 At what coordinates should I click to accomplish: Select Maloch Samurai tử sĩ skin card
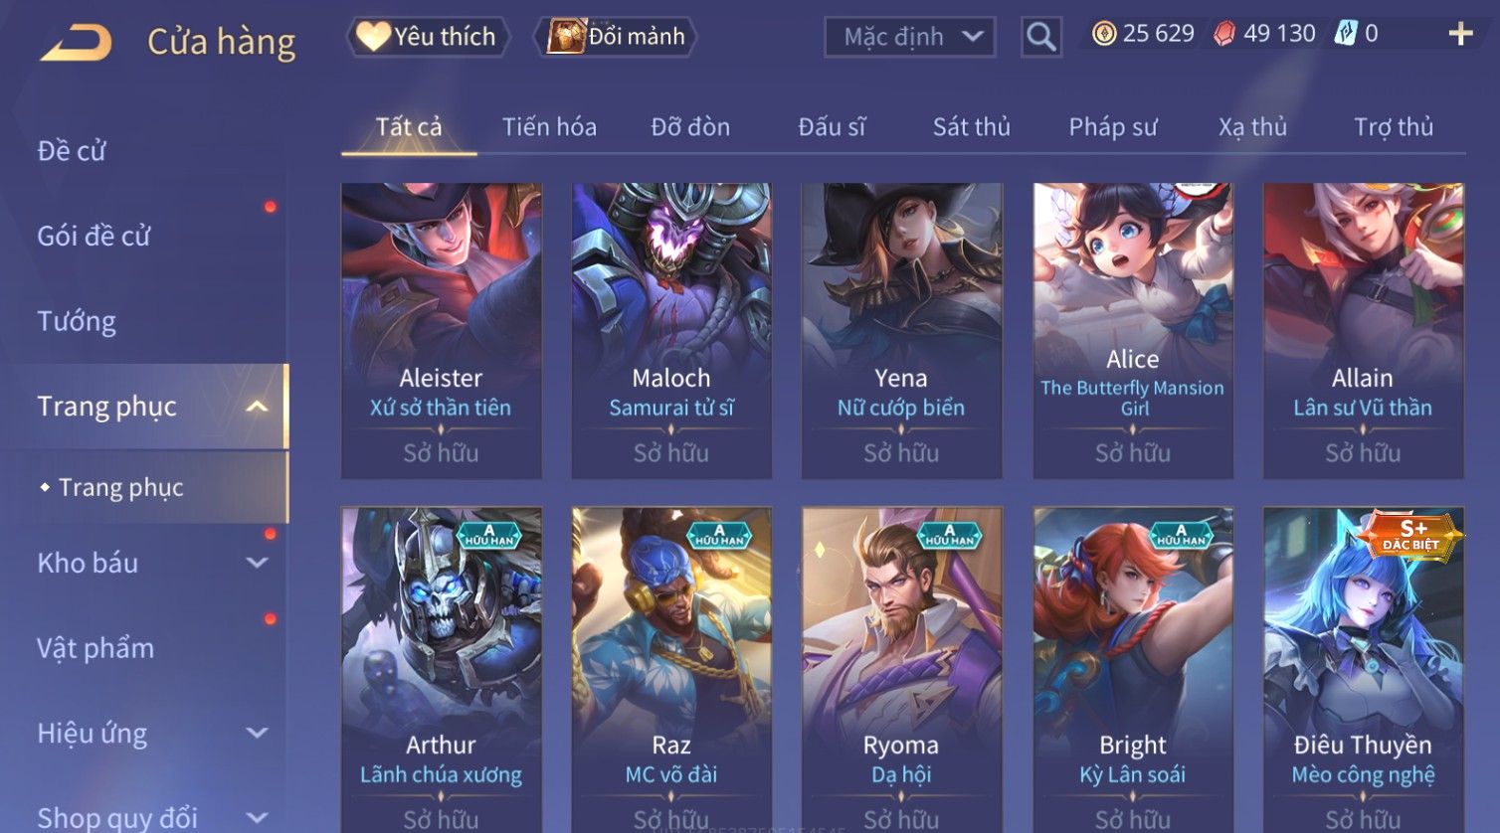point(671,331)
